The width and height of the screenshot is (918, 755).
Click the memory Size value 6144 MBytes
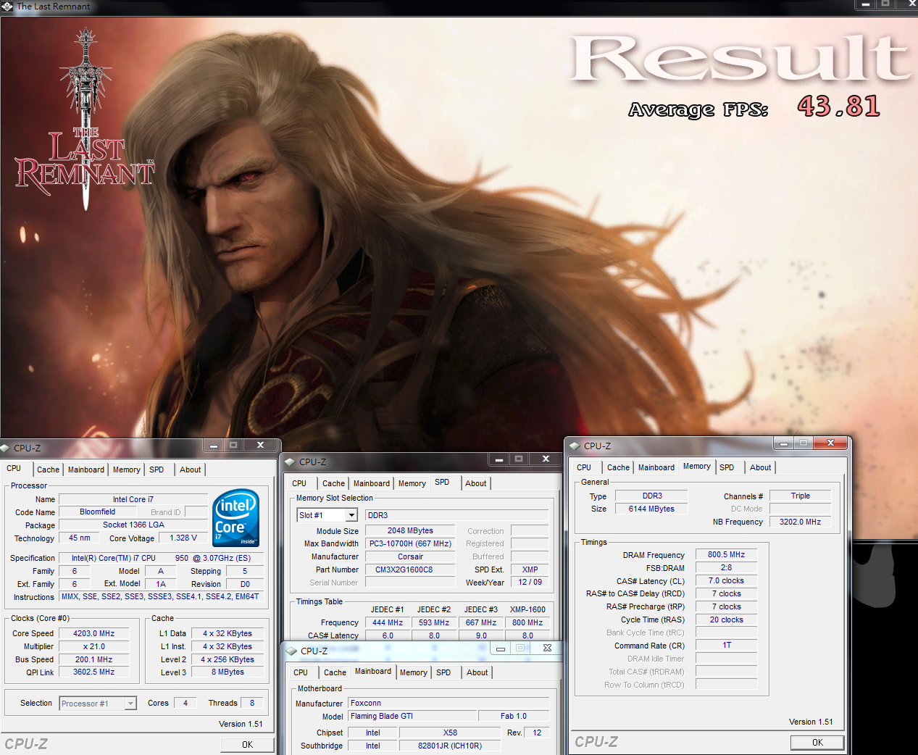(651, 509)
